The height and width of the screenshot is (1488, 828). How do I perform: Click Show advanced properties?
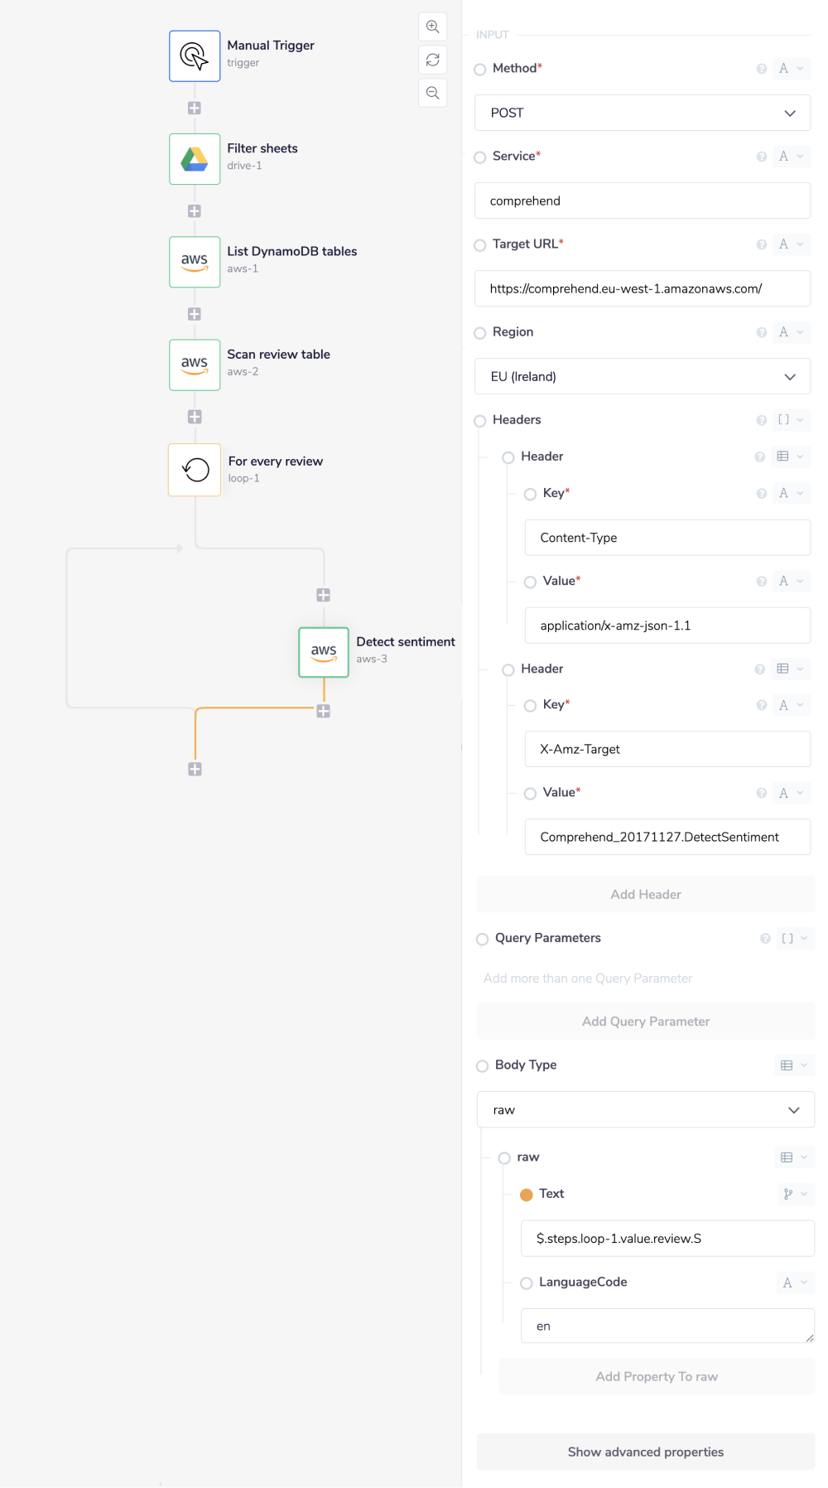pos(645,1452)
